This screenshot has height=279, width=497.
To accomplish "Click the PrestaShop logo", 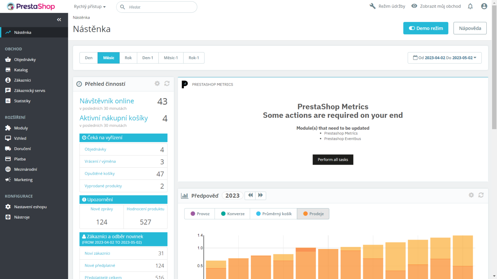I will 31,6.
